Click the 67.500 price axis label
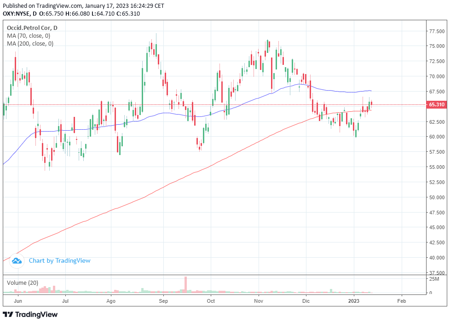Screen dimensions: 450x323 click(437, 92)
